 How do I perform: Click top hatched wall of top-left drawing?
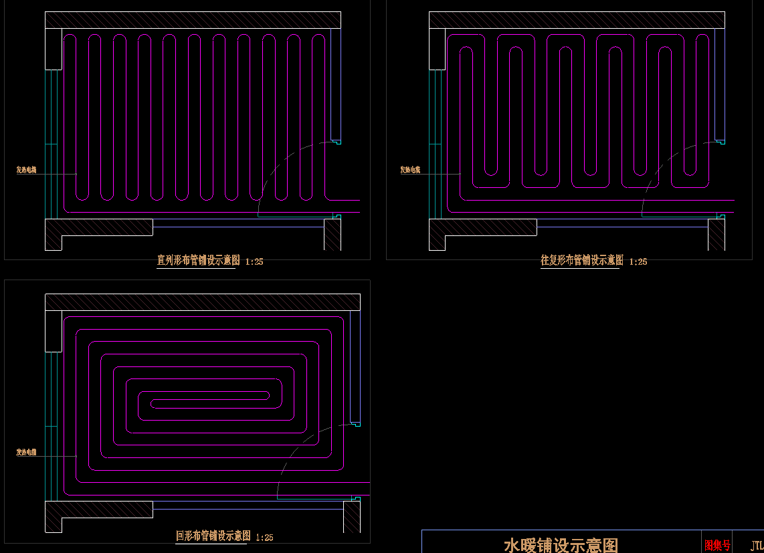point(193,20)
